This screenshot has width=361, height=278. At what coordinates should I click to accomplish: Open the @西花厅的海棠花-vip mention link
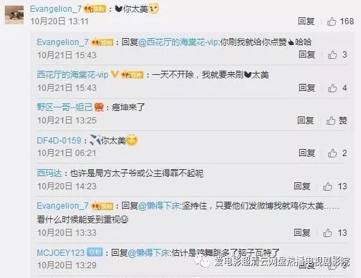(178, 42)
